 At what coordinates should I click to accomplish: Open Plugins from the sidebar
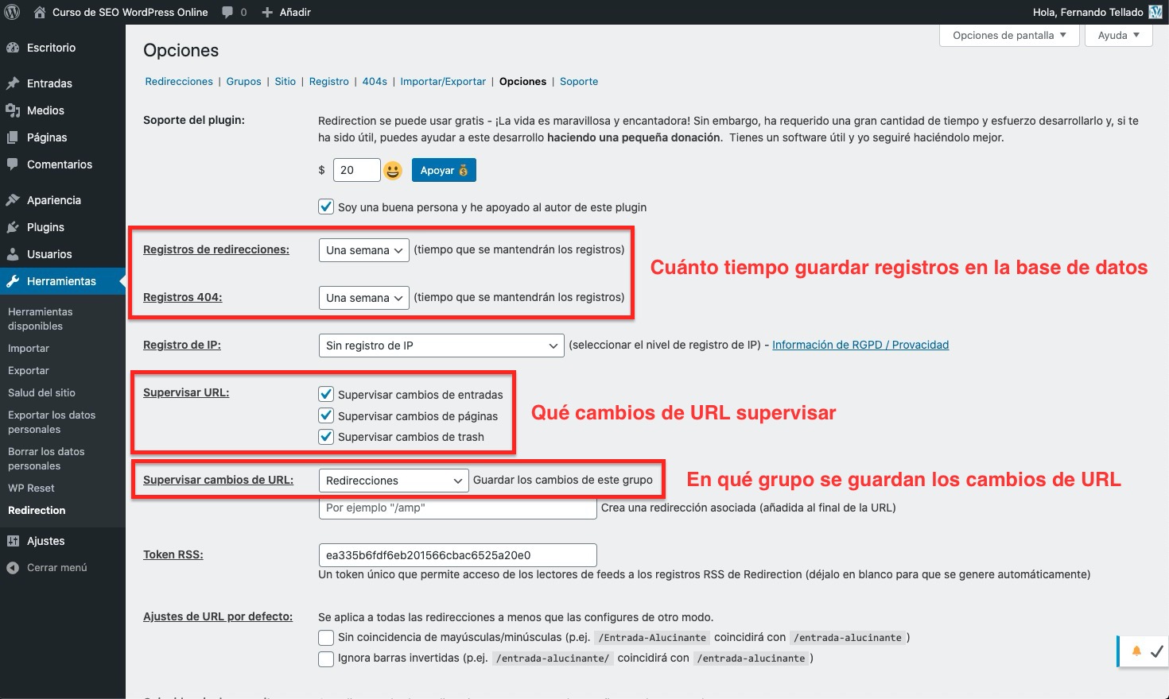coord(45,227)
